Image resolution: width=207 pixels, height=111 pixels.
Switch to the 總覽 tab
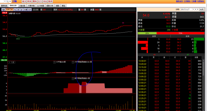[57, 6]
